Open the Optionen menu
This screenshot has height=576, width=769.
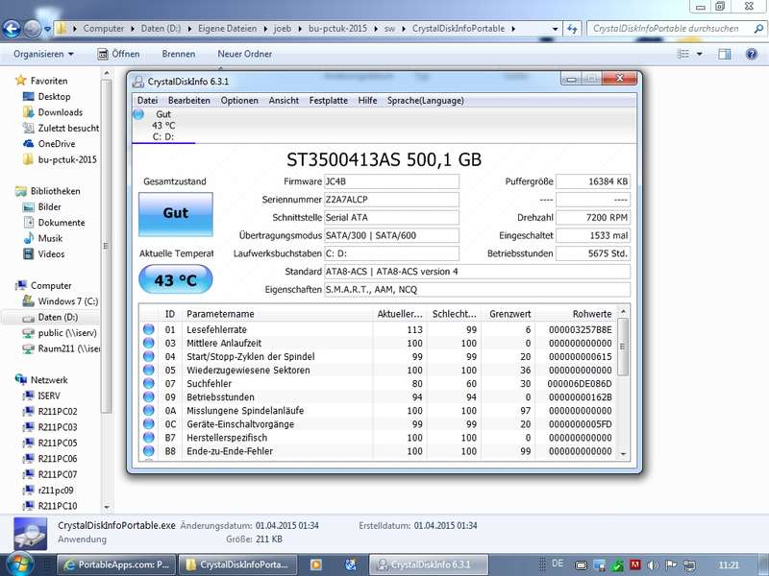point(239,101)
